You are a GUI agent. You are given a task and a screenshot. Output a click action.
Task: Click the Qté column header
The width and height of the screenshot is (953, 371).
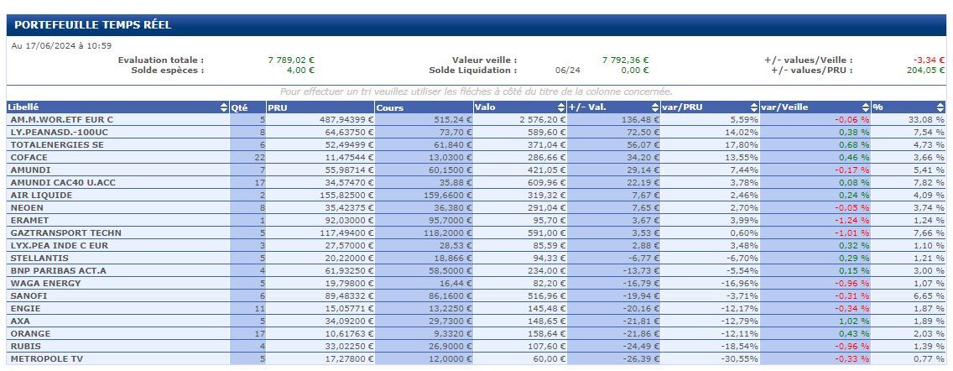(248, 107)
